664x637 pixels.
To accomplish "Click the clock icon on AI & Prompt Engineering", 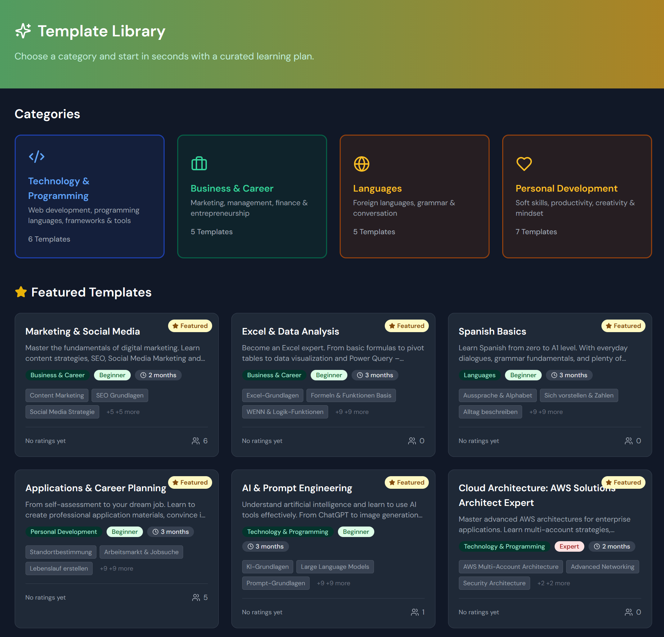I will point(251,546).
